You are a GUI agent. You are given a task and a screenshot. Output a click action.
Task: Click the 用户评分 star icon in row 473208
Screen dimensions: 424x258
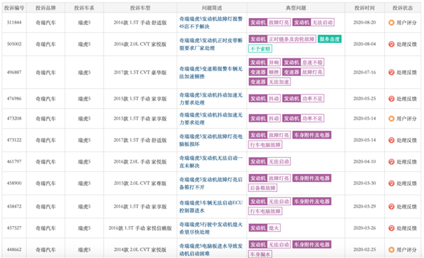coord(392,118)
